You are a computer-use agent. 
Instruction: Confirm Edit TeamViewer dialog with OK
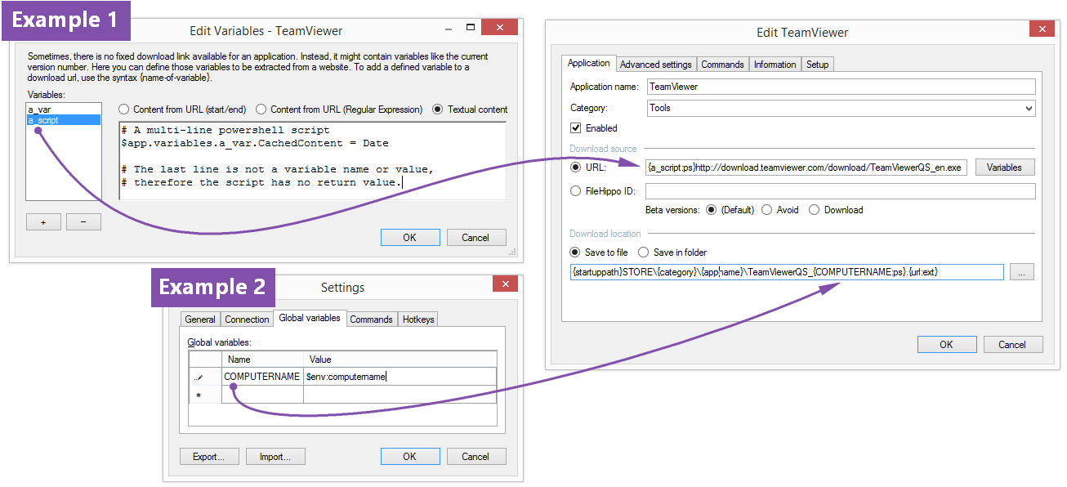coord(946,345)
